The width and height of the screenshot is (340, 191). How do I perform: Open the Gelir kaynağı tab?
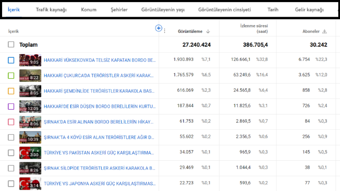[x=309, y=9]
